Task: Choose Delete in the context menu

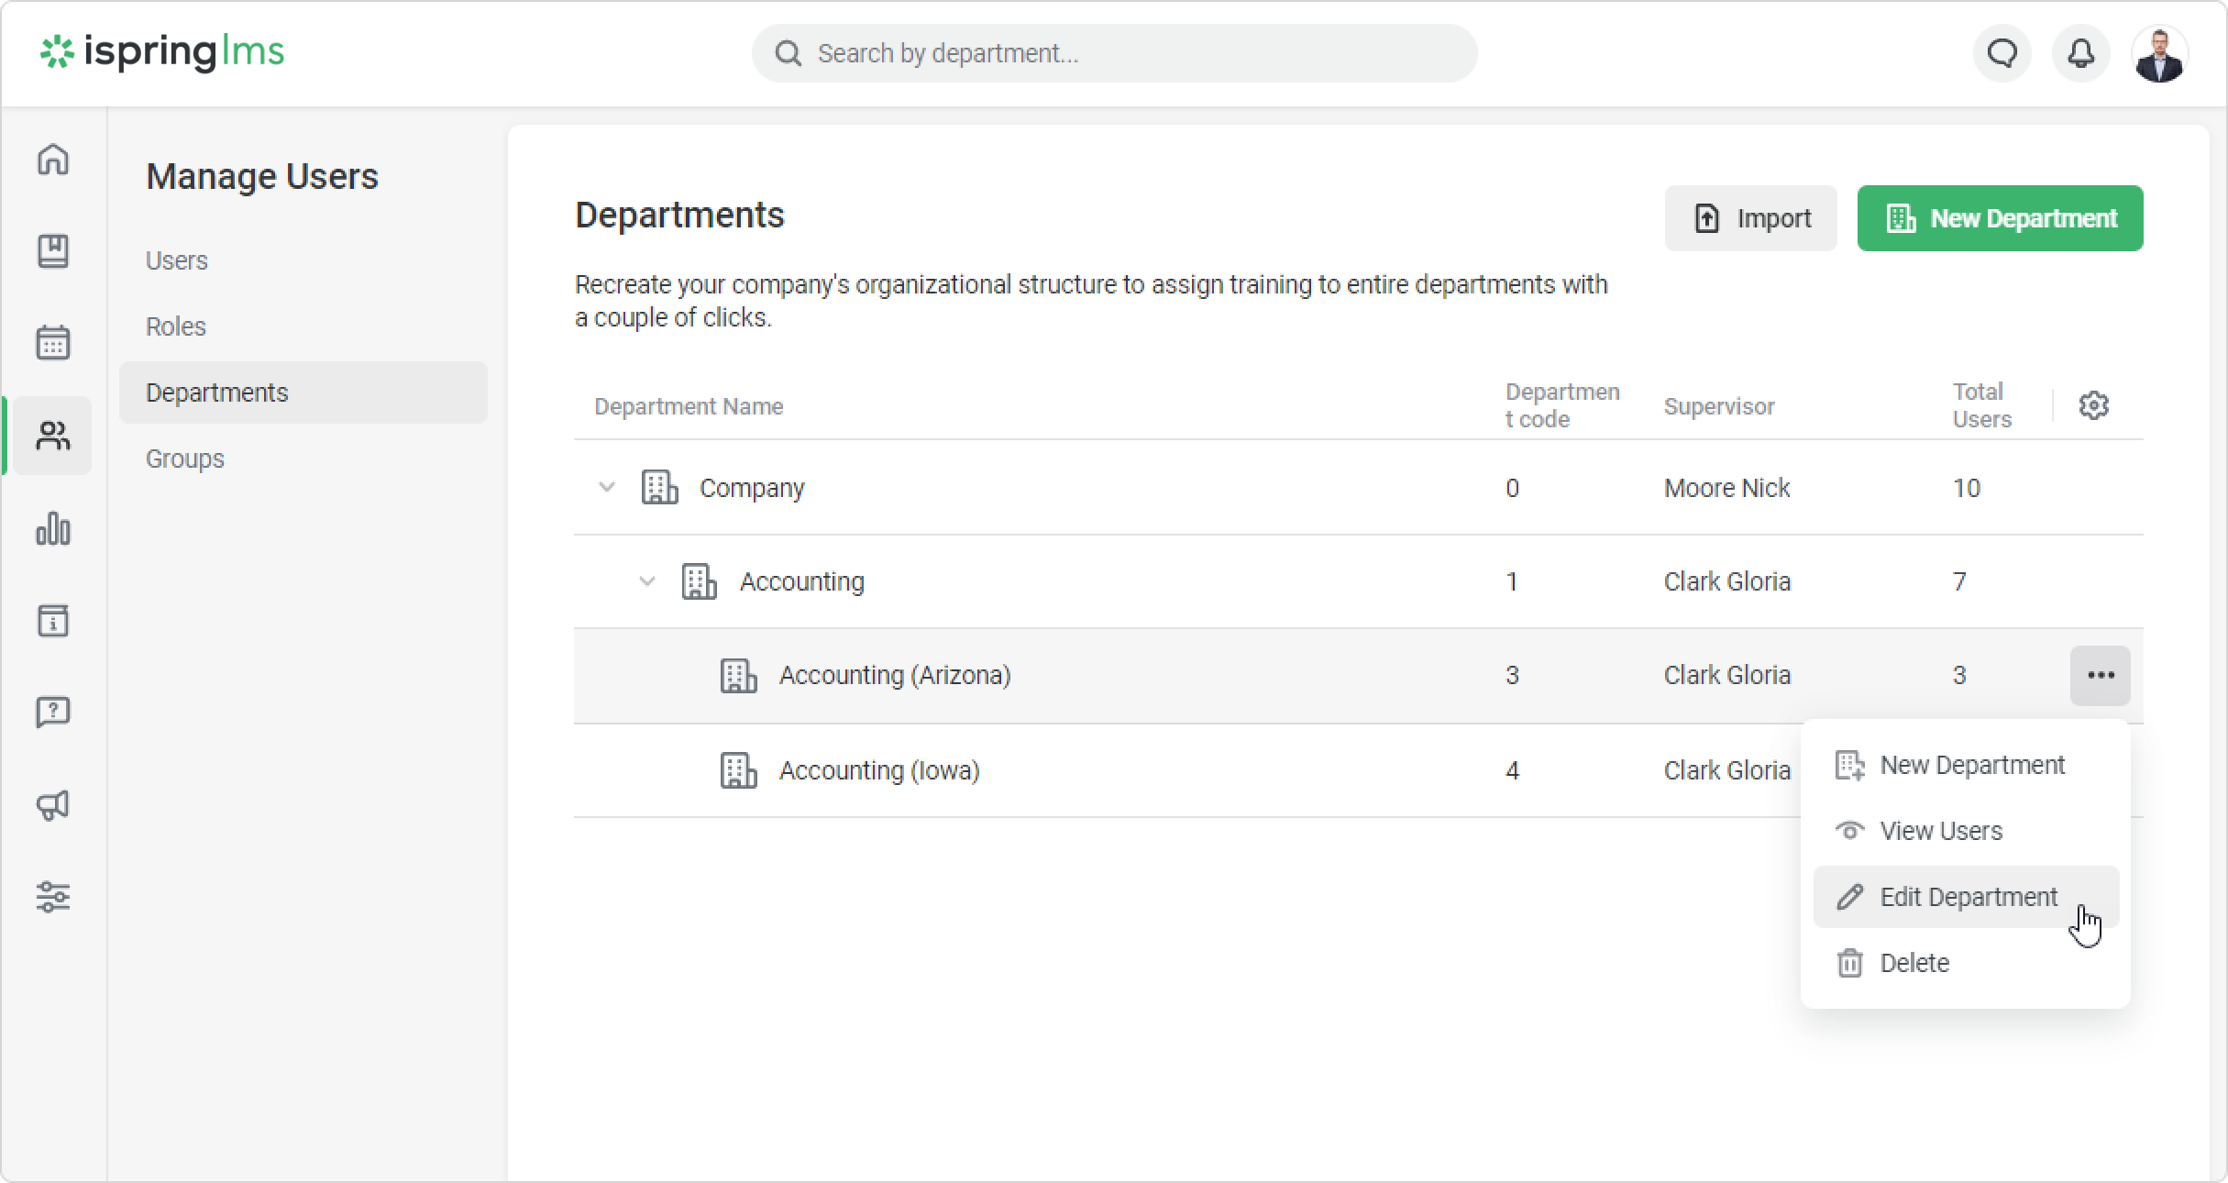Action: pos(1914,963)
